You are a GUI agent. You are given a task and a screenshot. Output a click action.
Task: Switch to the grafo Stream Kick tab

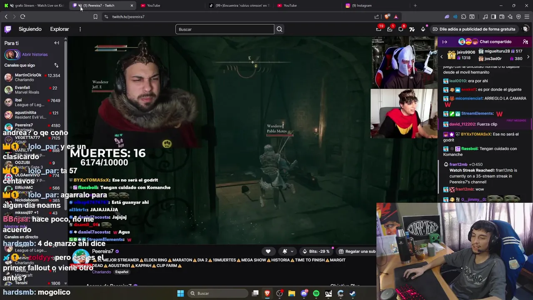(x=34, y=5)
